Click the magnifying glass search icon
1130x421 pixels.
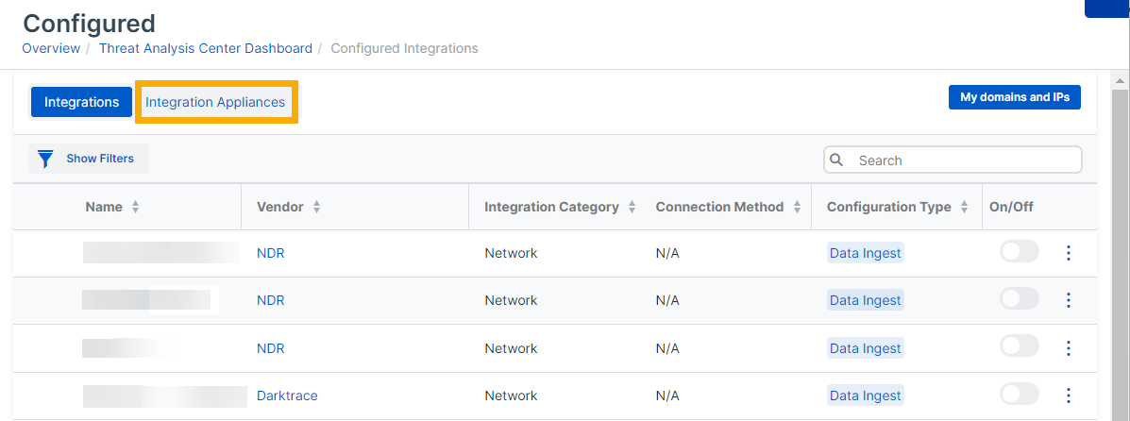pos(836,160)
